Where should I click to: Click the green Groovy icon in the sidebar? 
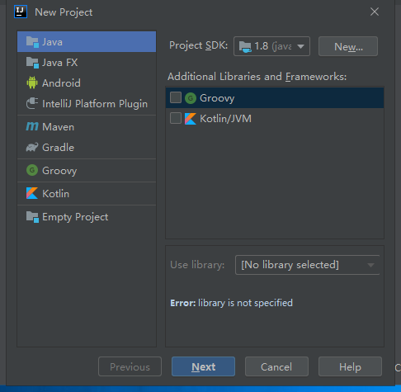tap(32, 170)
